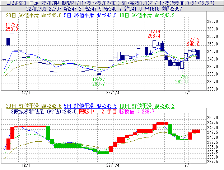The height and width of the screenshot is (170, 224).
Task: Click the 11/25 258.0 high label
Action: pos(11,27)
